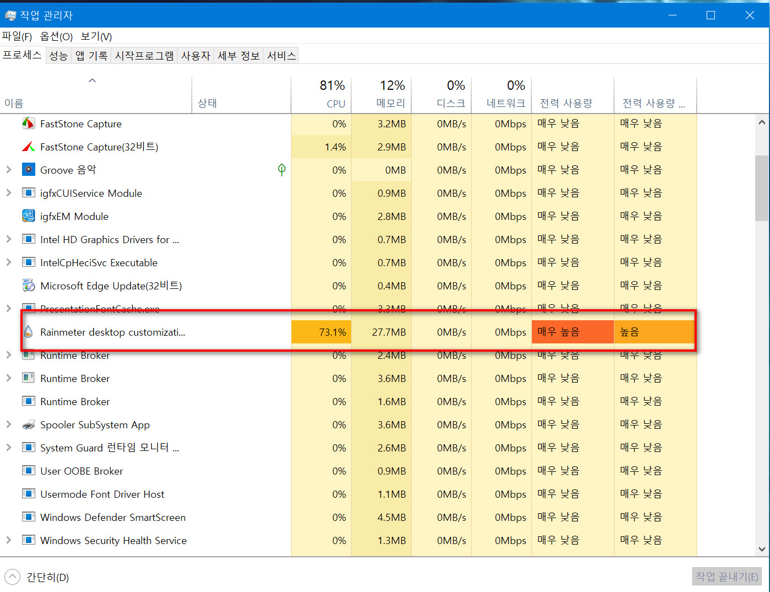Click the Task Manager title bar icon
The width and height of the screenshot is (770, 592).
[x=10, y=15]
